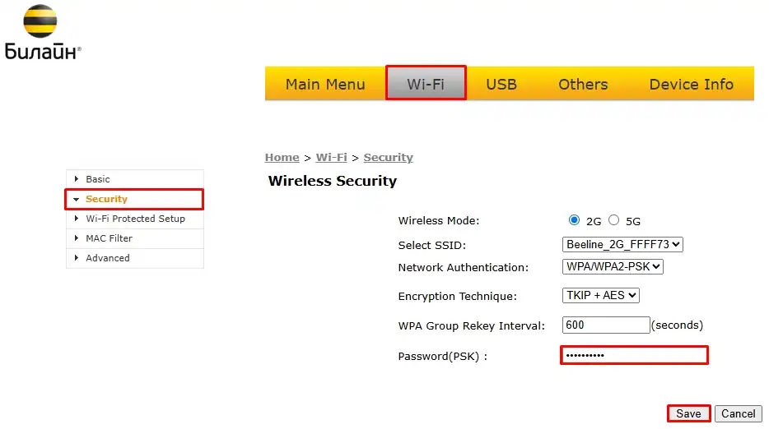This screenshot has width=769, height=429.
Task: Open the Select SSID dropdown
Action: (622, 244)
